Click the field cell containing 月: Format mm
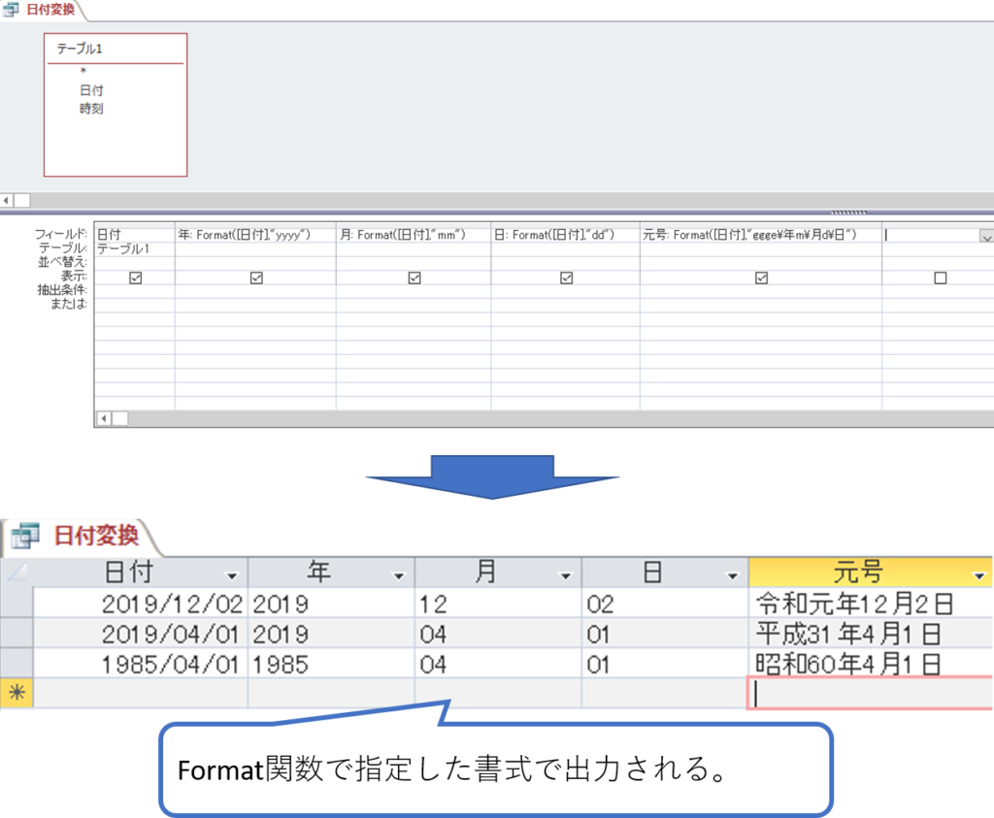The image size is (994, 818). pos(414,235)
